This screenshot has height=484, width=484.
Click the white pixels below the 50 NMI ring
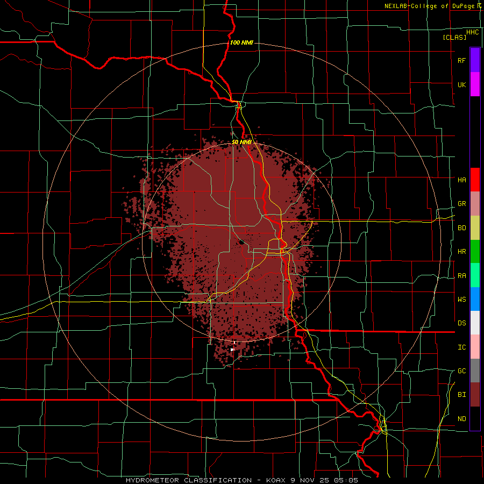(232, 350)
